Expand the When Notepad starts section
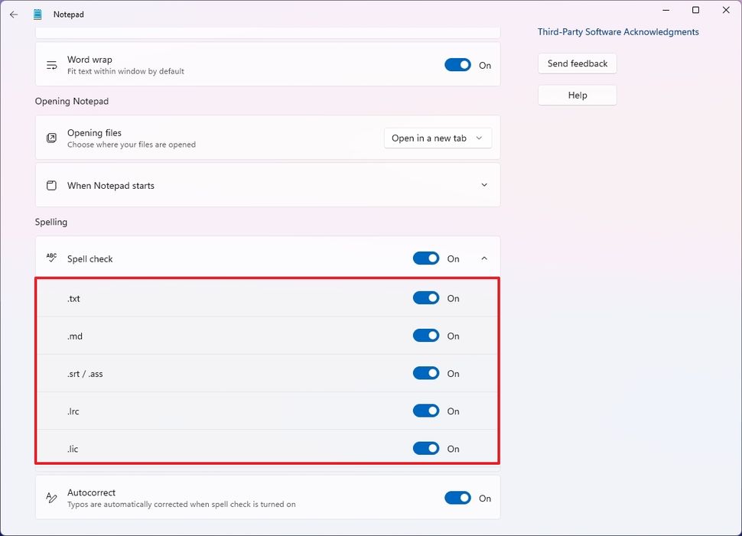 tap(483, 185)
